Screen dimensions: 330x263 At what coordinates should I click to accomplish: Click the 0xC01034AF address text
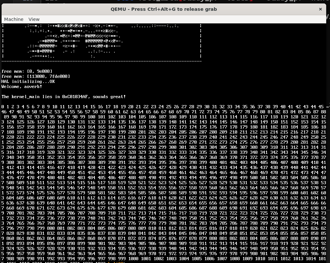75,97
